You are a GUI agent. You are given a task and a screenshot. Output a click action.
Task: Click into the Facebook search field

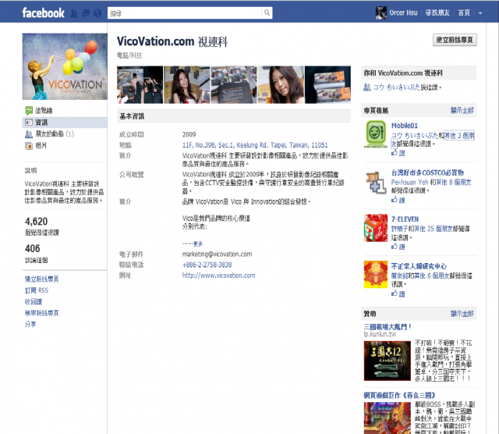click(x=185, y=12)
